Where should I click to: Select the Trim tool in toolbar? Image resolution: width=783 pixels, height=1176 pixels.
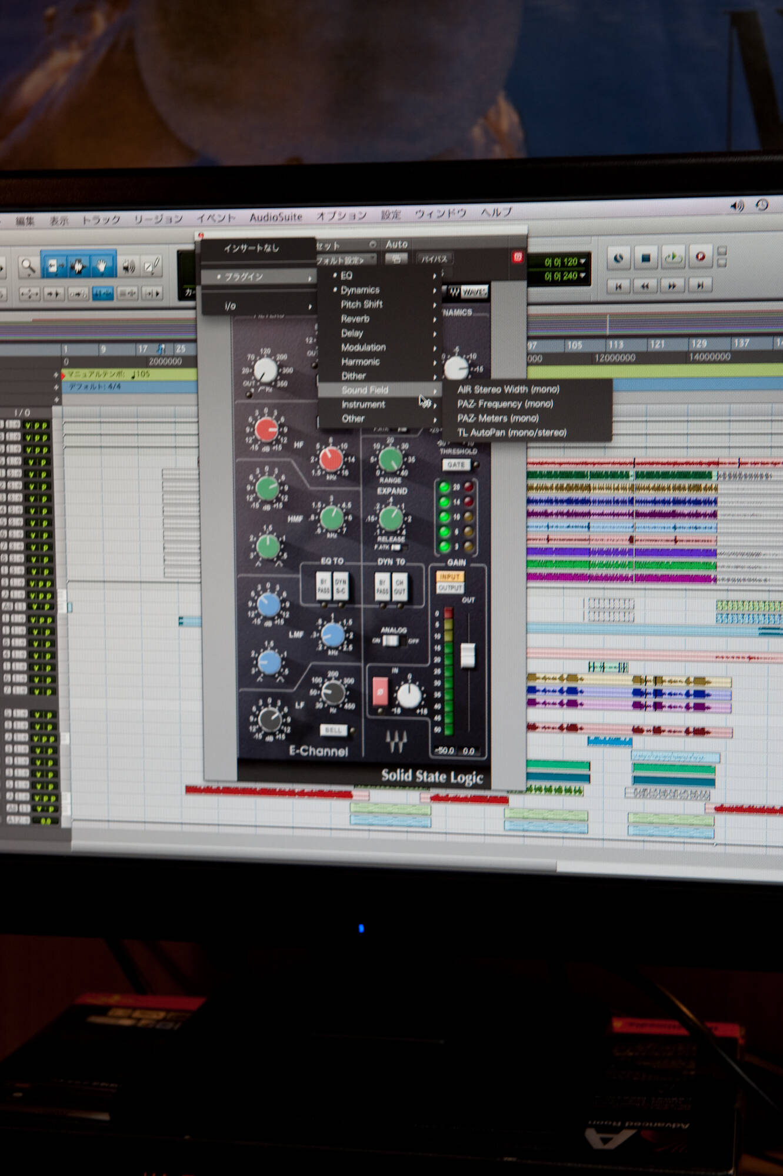54,266
